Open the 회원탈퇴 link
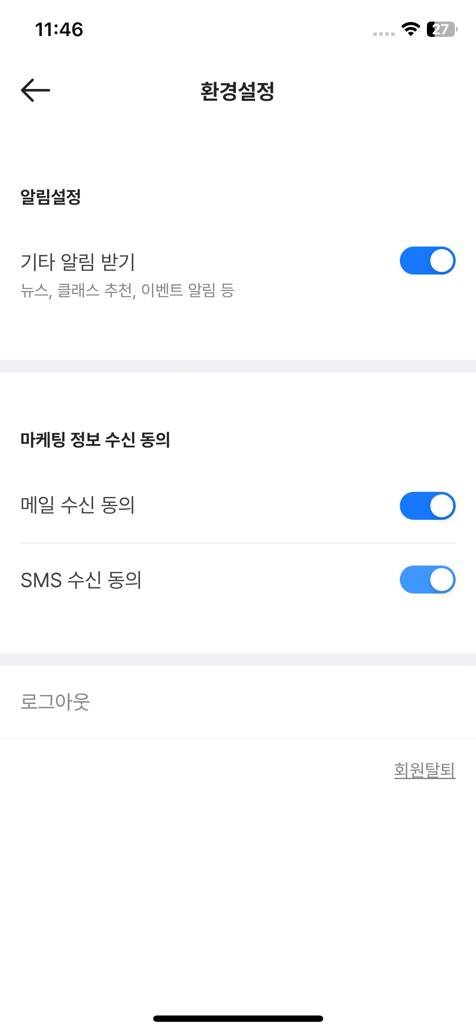This screenshot has height=1032, width=476. point(425,770)
